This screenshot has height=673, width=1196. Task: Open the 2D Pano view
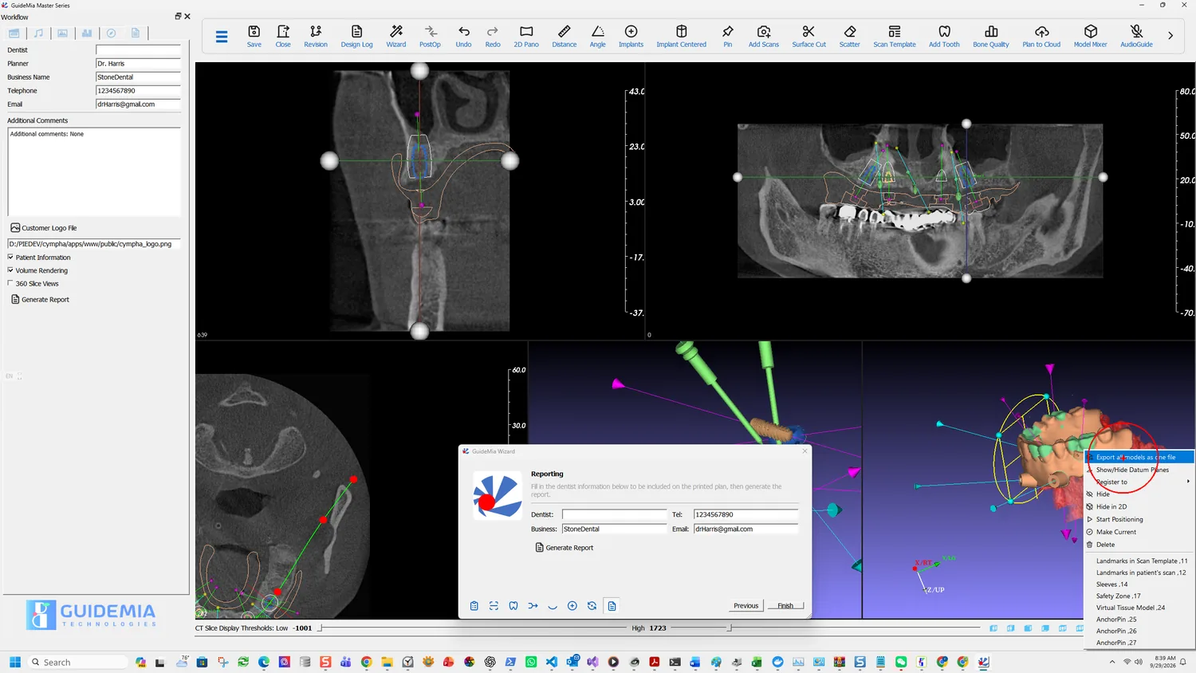pyautogui.click(x=526, y=36)
